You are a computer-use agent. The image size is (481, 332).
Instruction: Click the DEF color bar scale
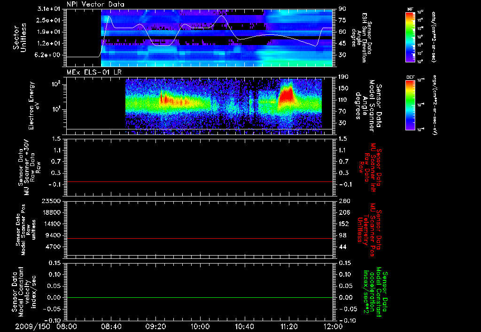click(410, 105)
